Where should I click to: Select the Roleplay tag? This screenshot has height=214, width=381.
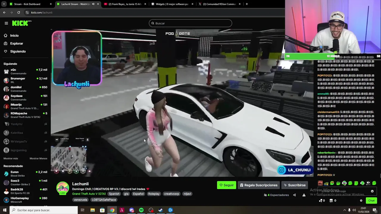154,194
